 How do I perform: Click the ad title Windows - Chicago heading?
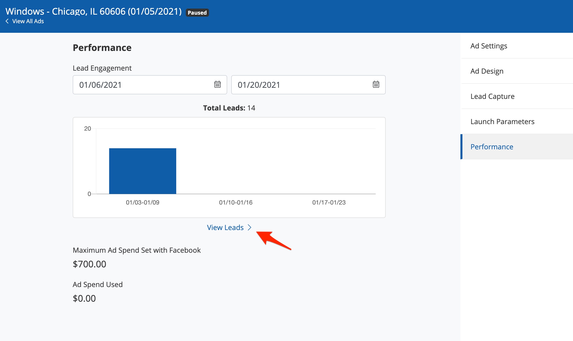(x=93, y=11)
